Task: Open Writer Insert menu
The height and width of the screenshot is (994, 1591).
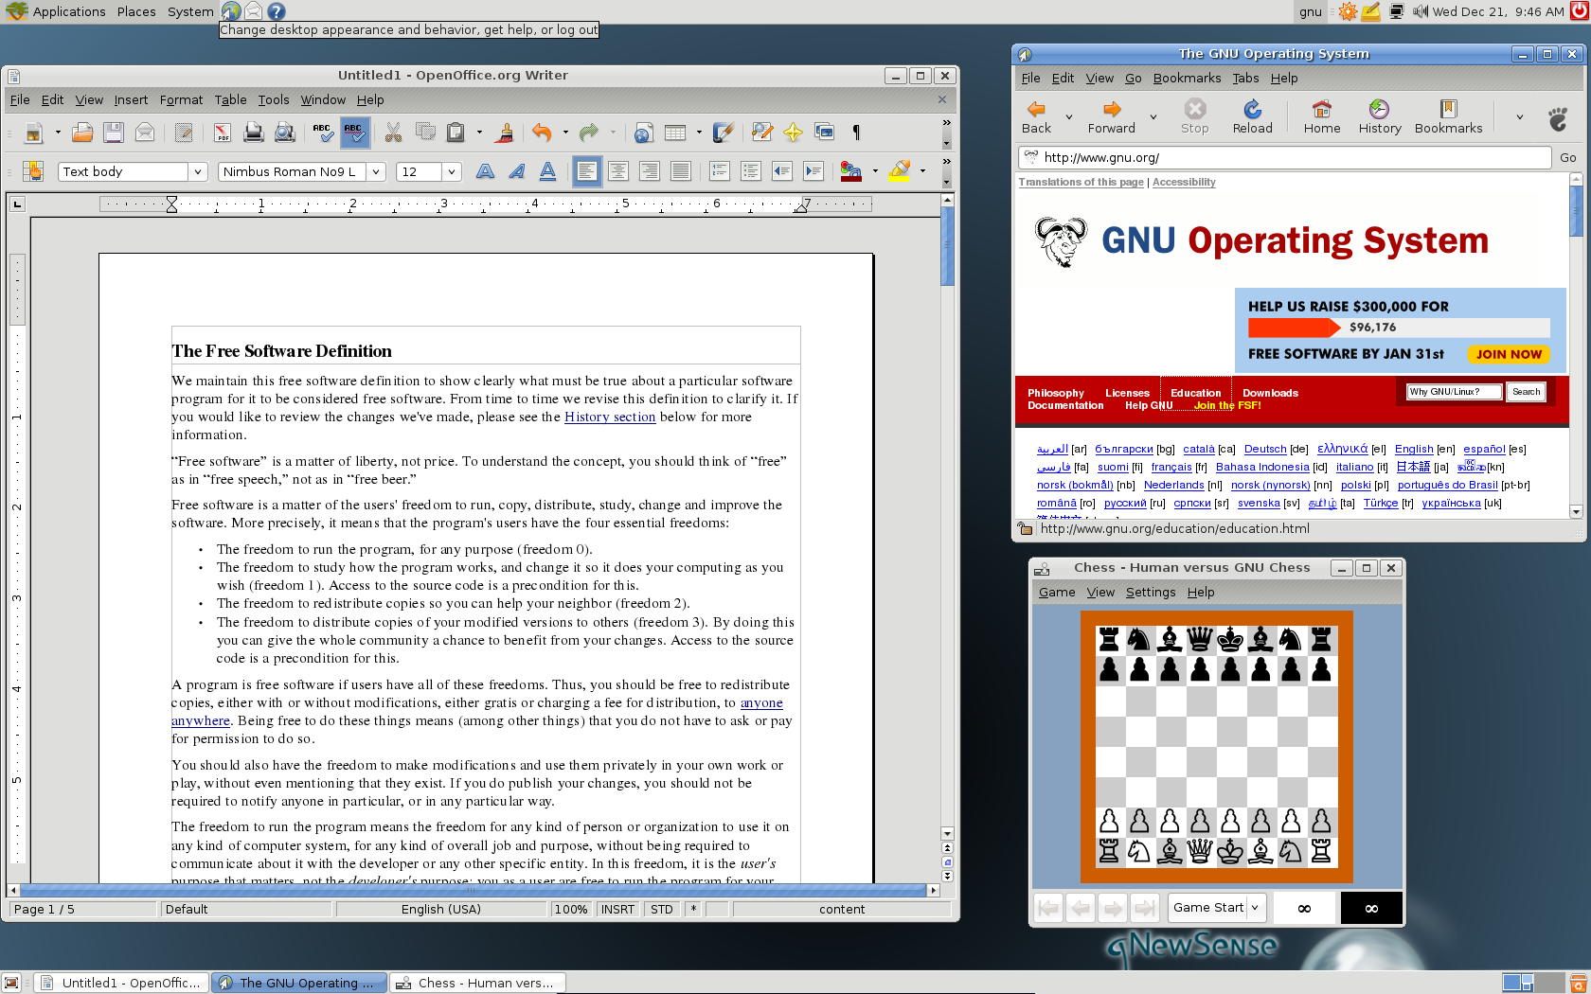Action: 131,99
